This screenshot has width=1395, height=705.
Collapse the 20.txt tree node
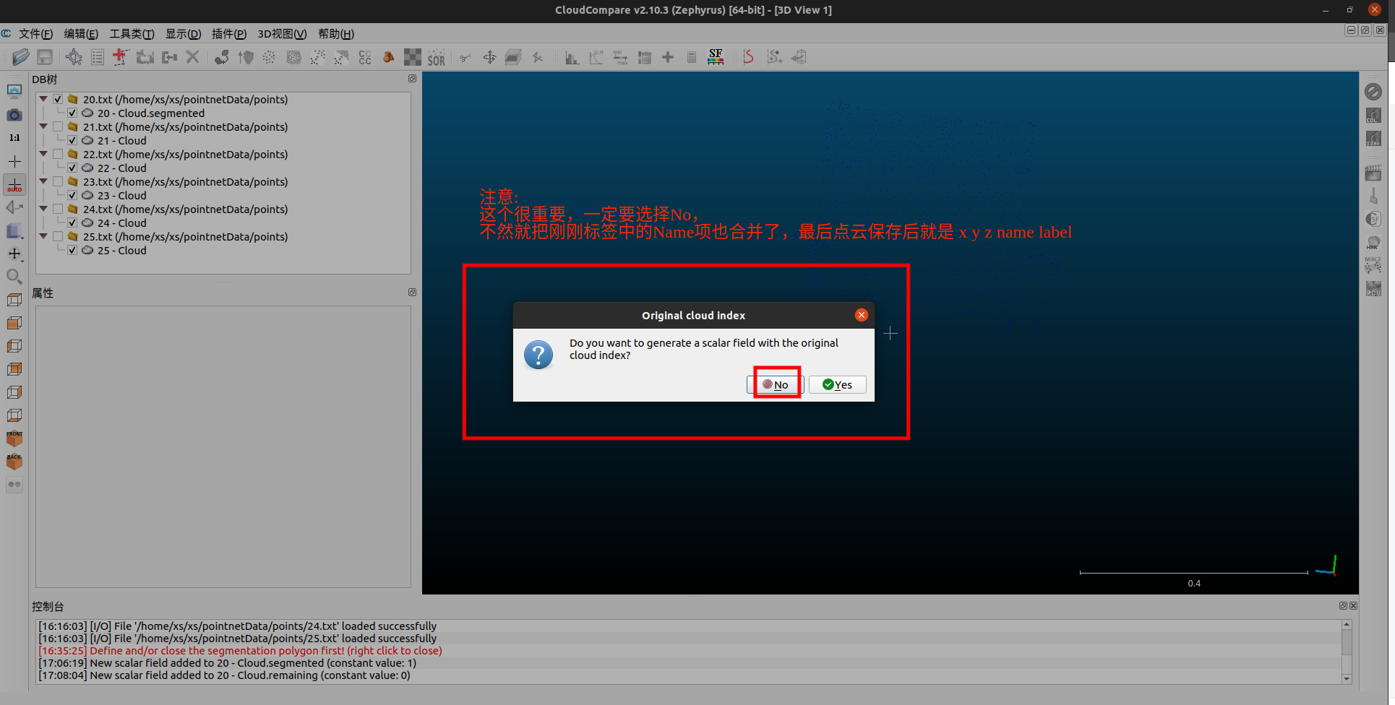tap(43, 99)
